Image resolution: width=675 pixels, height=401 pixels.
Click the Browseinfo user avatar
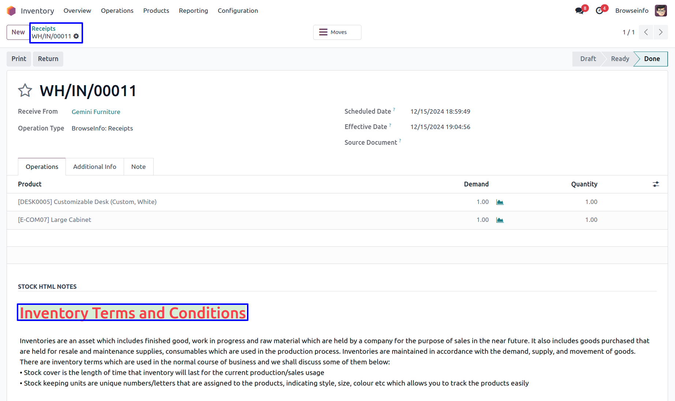point(661,11)
